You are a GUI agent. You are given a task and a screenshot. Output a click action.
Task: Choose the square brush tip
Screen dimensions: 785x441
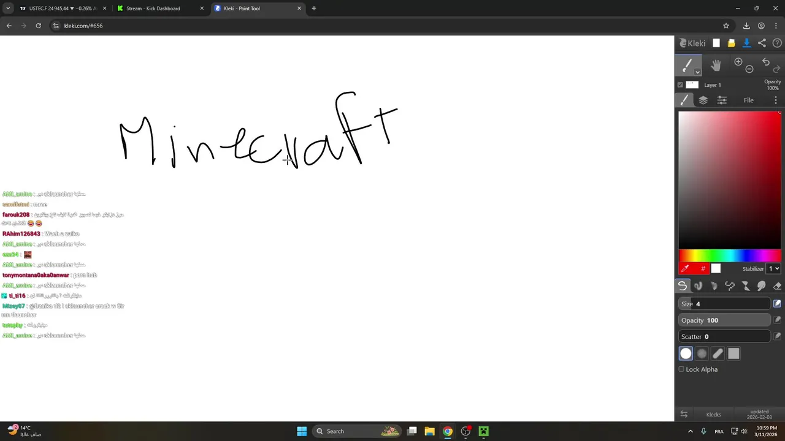point(733,353)
